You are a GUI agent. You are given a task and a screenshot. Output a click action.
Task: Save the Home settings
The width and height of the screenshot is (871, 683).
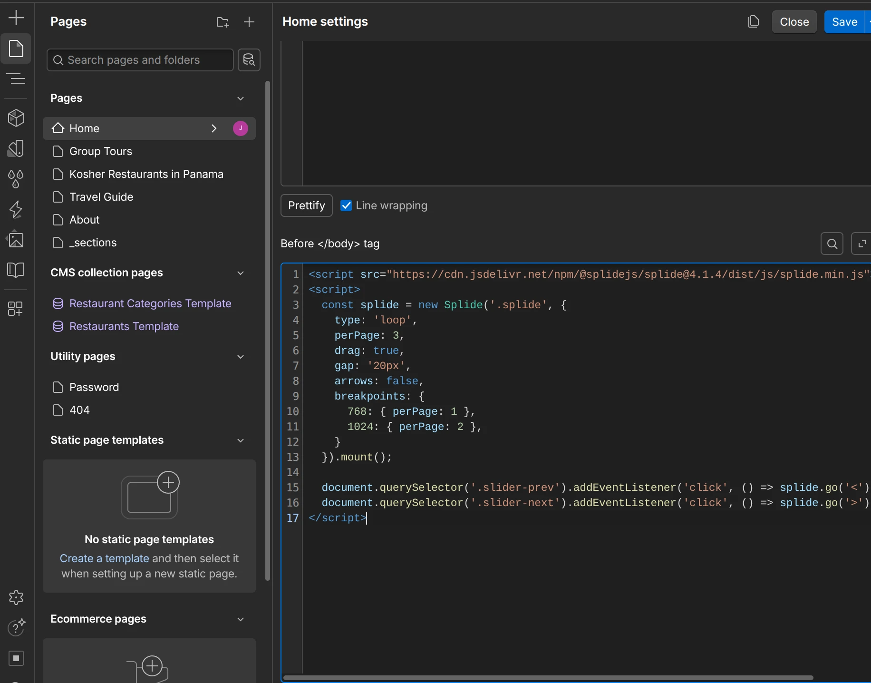(844, 22)
